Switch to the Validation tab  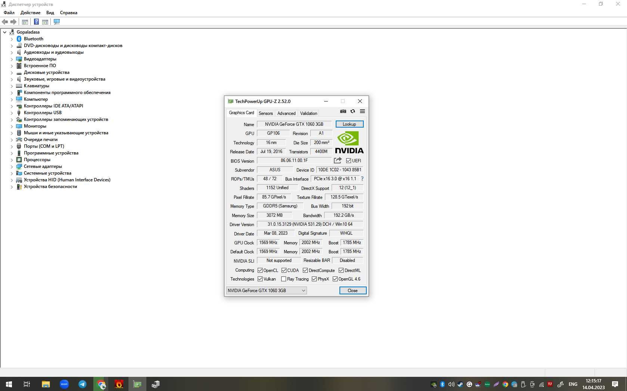click(308, 113)
